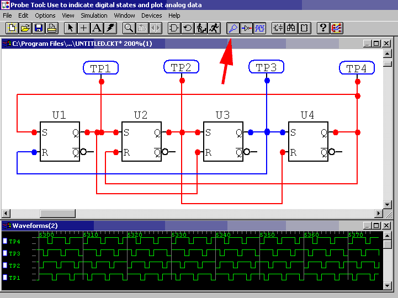Click the TP2 test point label
The width and height of the screenshot is (398, 298).
coord(181,67)
